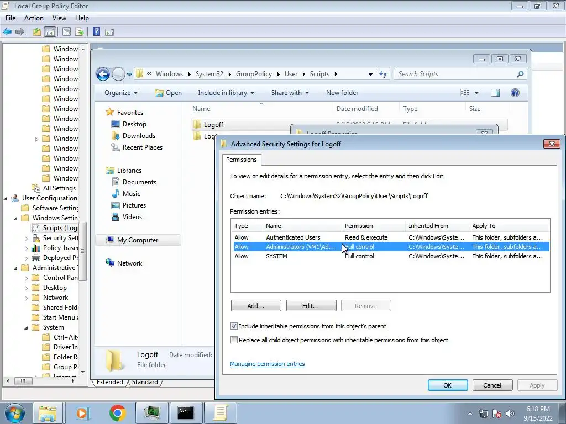Open the Command Prompt taskbar icon
The width and height of the screenshot is (566, 424).
(x=186, y=413)
